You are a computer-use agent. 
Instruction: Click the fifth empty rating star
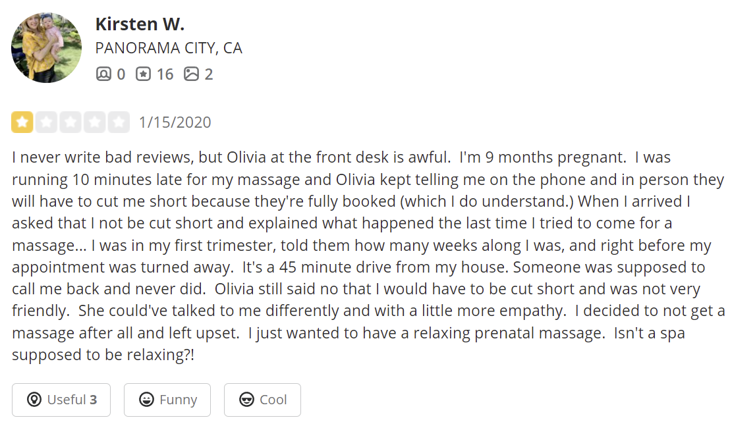click(119, 122)
